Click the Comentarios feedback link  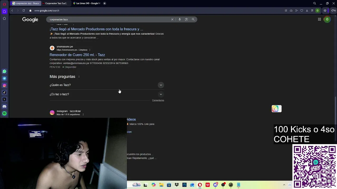[x=158, y=100]
